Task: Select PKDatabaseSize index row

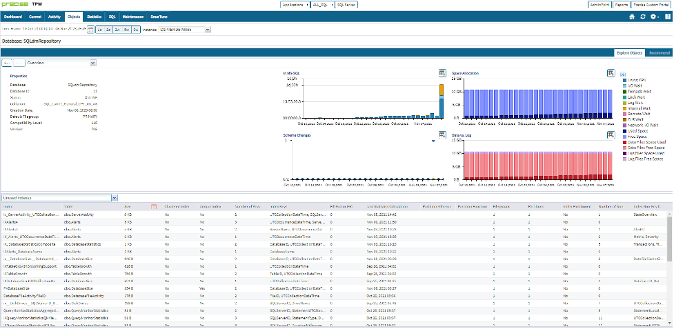Action: click(334, 288)
